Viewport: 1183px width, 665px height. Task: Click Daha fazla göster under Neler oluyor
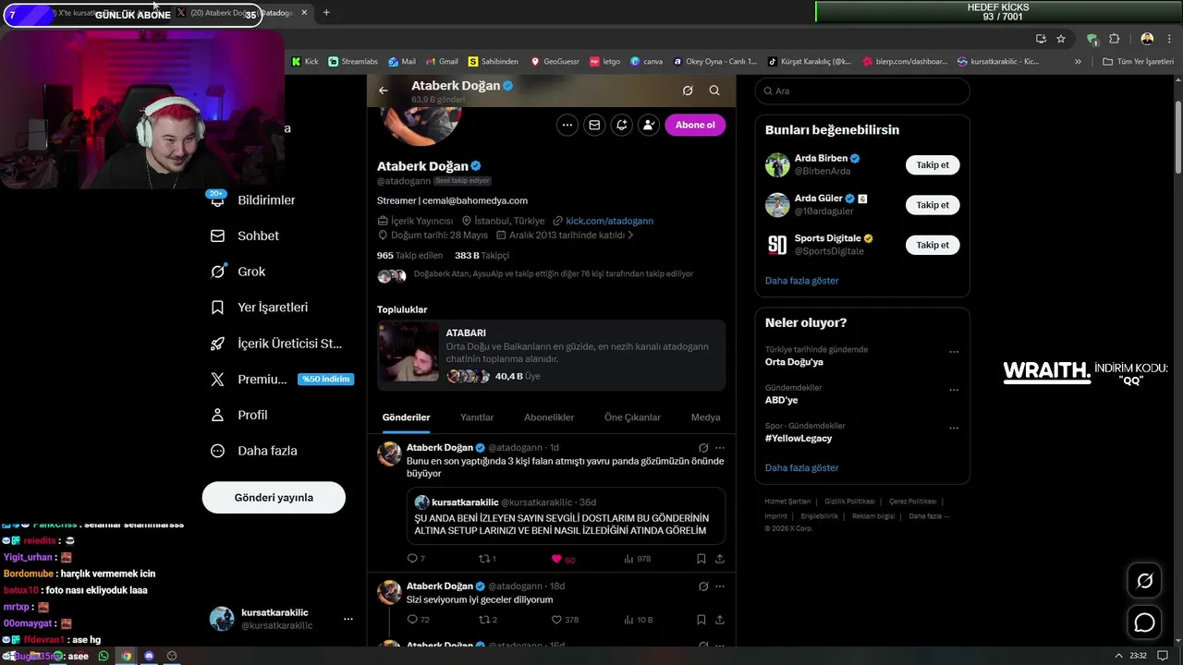(802, 468)
